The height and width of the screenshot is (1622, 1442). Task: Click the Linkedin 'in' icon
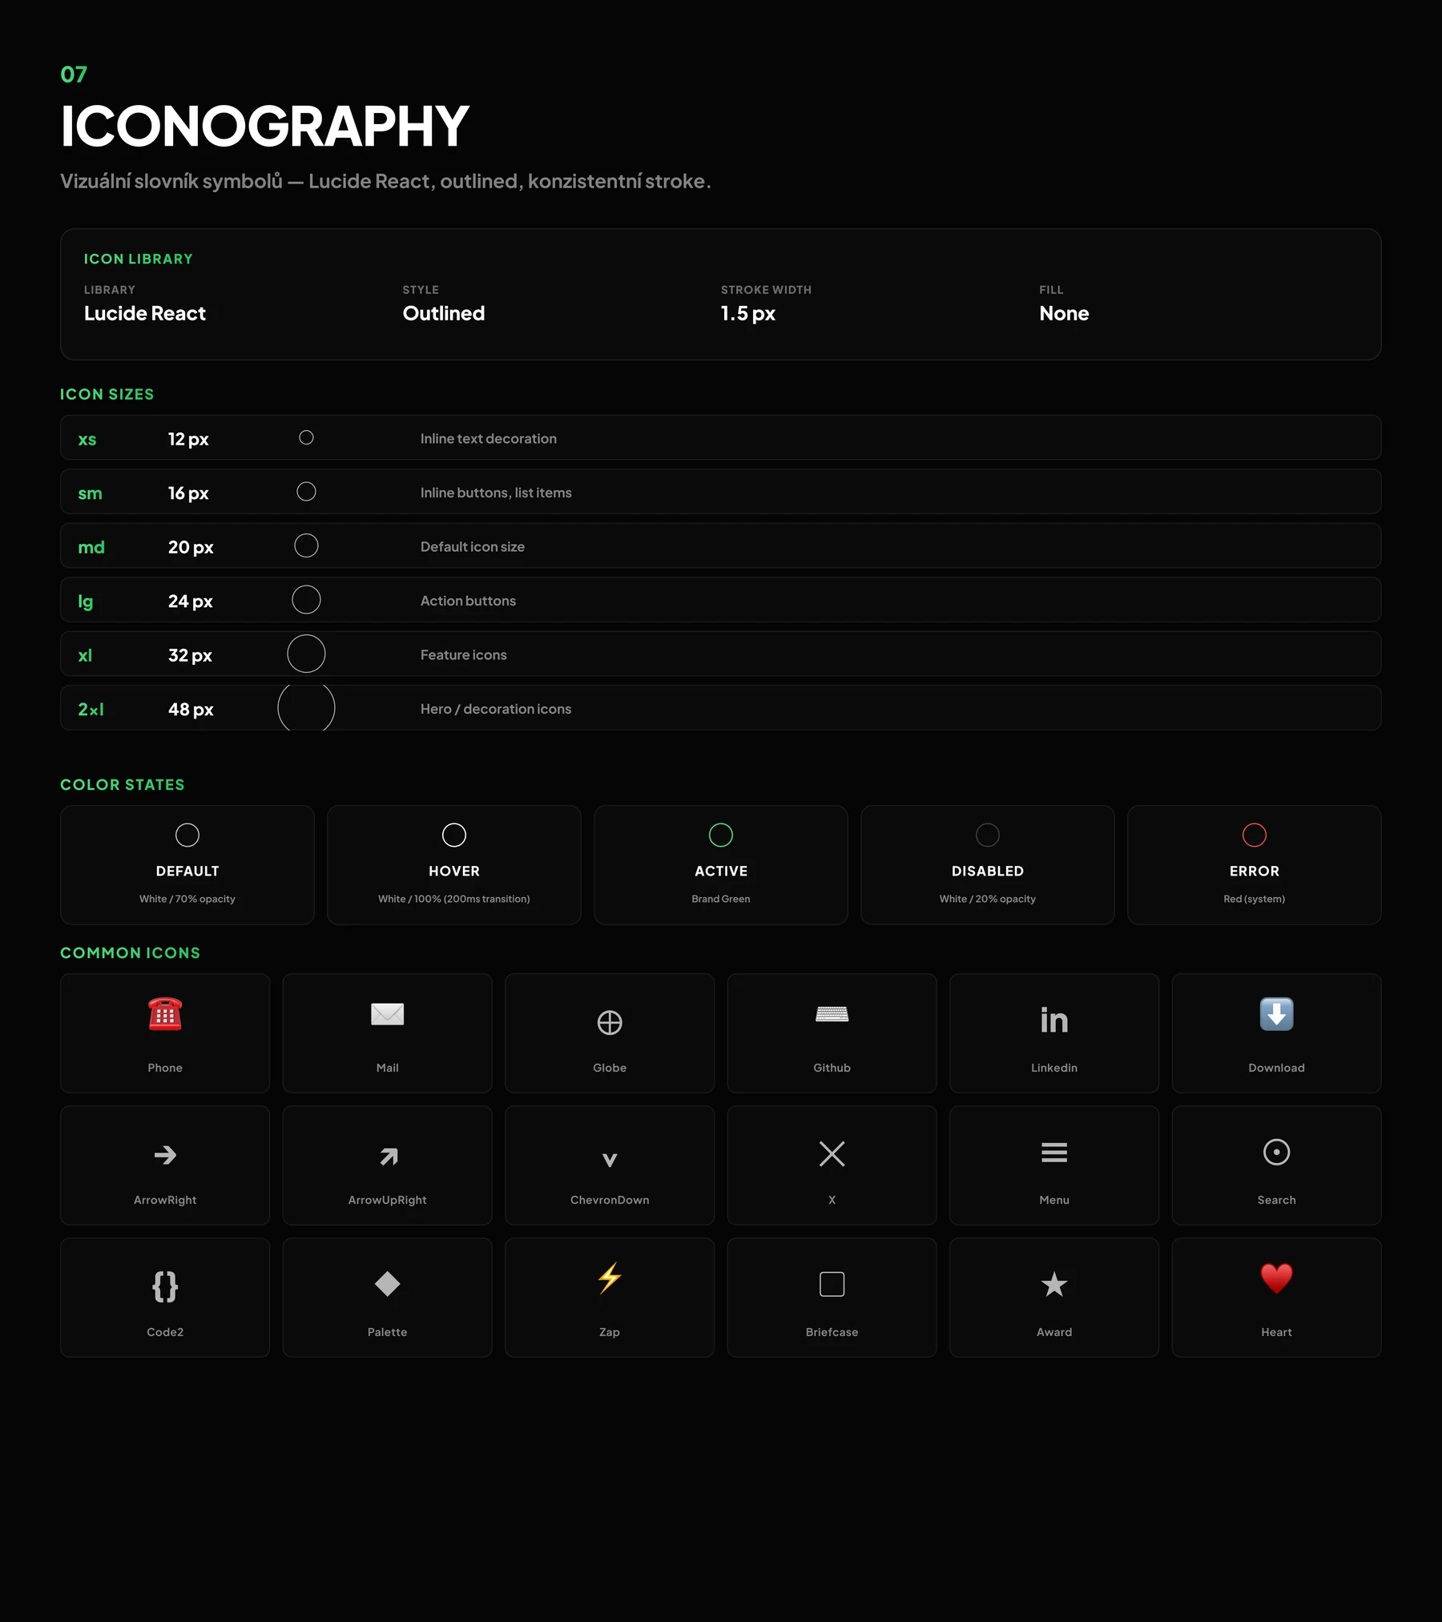pyautogui.click(x=1054, y=1020)
